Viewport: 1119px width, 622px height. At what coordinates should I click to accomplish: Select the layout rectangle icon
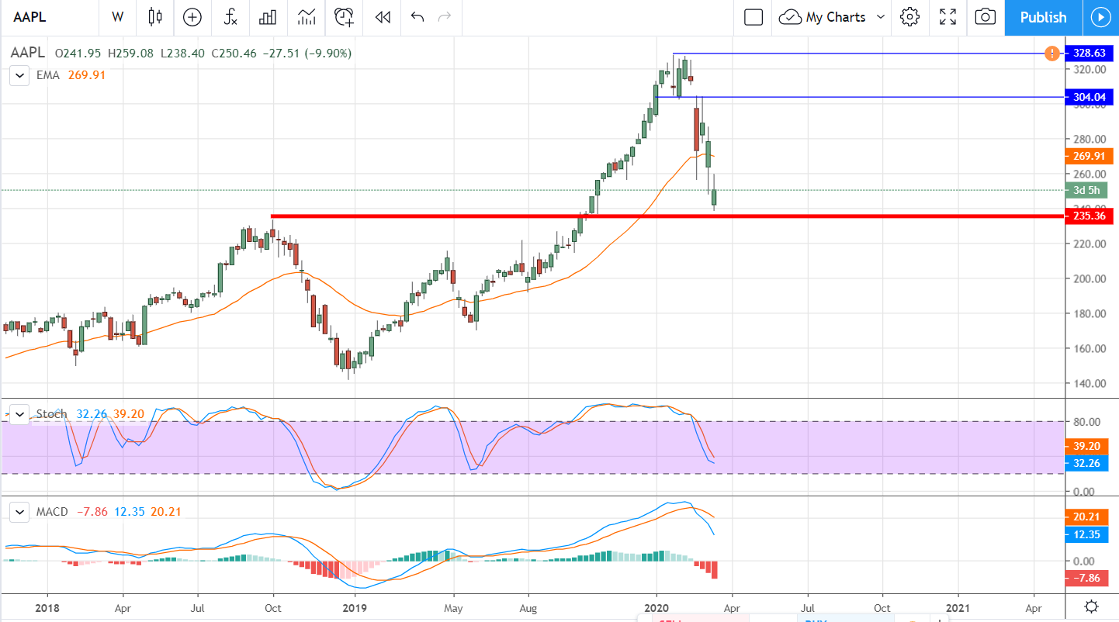point(753,17)
